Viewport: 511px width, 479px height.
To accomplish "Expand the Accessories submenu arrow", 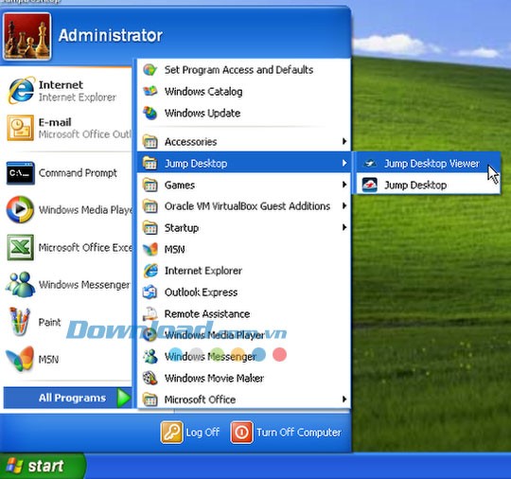I will pos(344,141).
